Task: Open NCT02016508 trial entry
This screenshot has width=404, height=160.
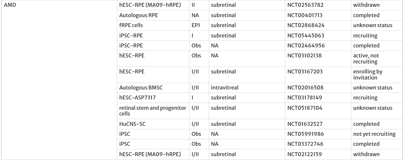Action: [x=306, y=88]
